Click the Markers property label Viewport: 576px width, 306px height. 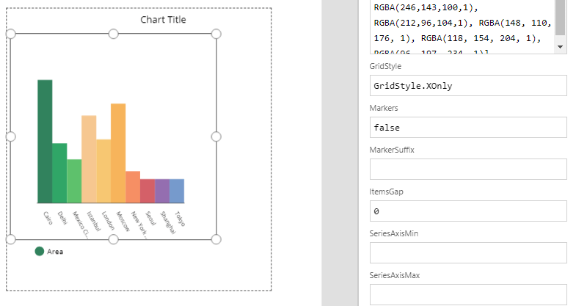click(x=384, y=108)
